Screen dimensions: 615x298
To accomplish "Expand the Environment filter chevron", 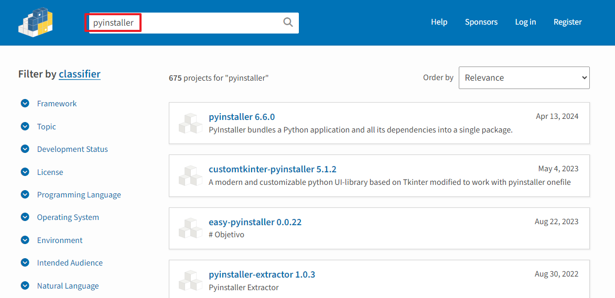I will pos(25,240).
